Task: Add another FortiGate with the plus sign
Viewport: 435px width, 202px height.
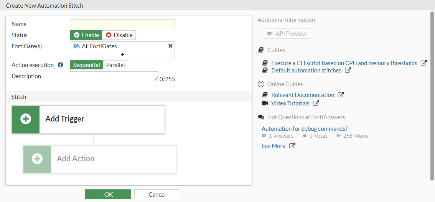Action: (122, 54)
